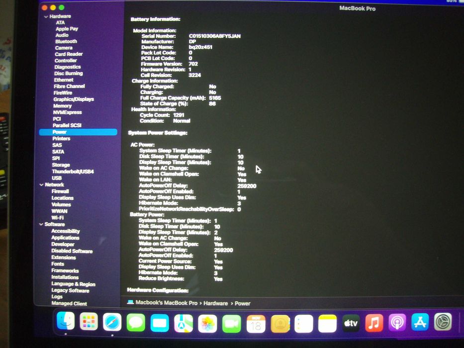Collapse the Network section
The height and width of the screenshot is (348, 464).
click(x=41, y=184)
